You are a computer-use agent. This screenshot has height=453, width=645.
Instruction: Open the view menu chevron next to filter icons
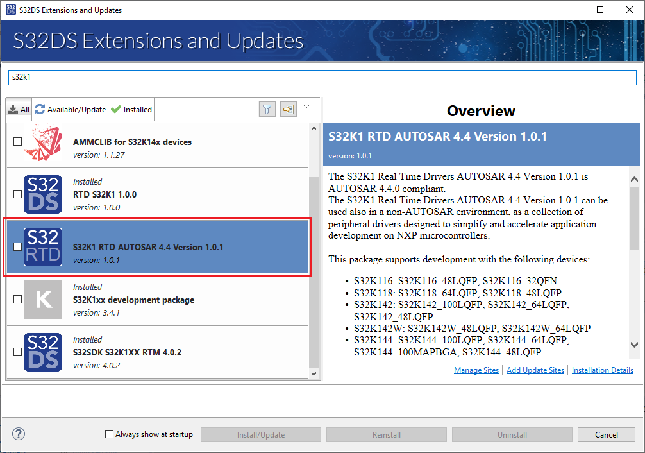[307, 107]
